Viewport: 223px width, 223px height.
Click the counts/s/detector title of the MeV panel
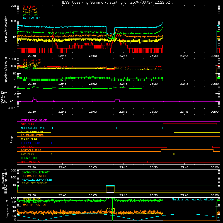(6, 69)
